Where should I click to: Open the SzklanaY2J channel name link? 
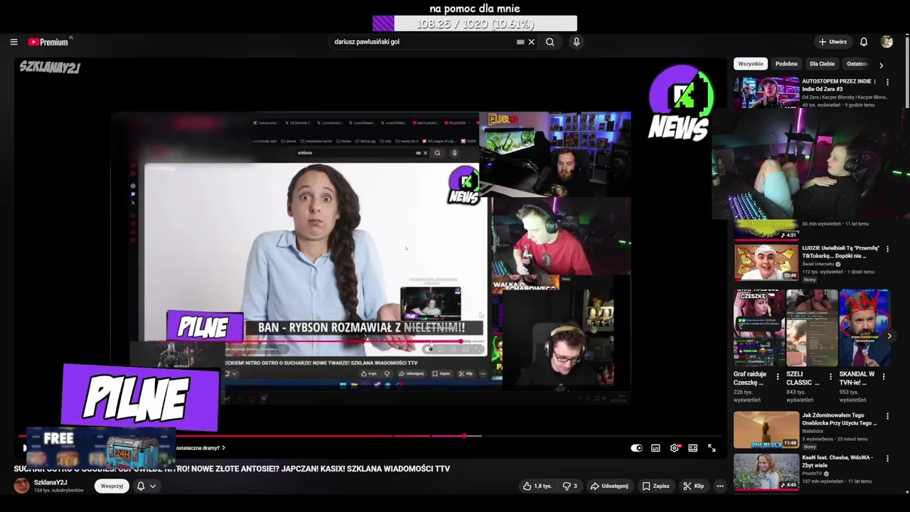tap(50, 483)
